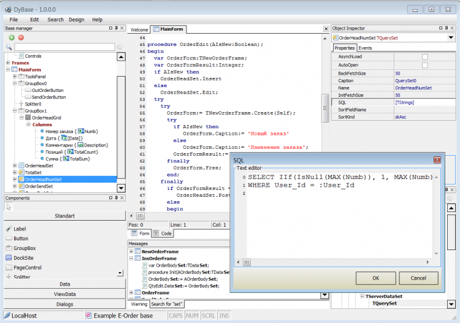Enable the AutoOpen checkbox
The width and height of the screenshot is (460, 323).
click(424, 65)
